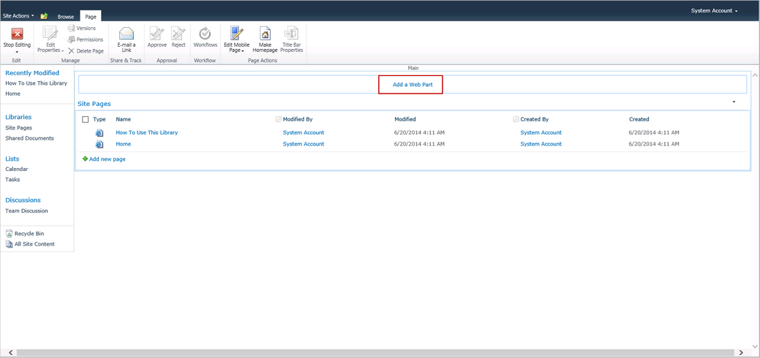Expand the Edit Mobile Page dropdown arrow
Screen dimensions: 760x358
242,50
